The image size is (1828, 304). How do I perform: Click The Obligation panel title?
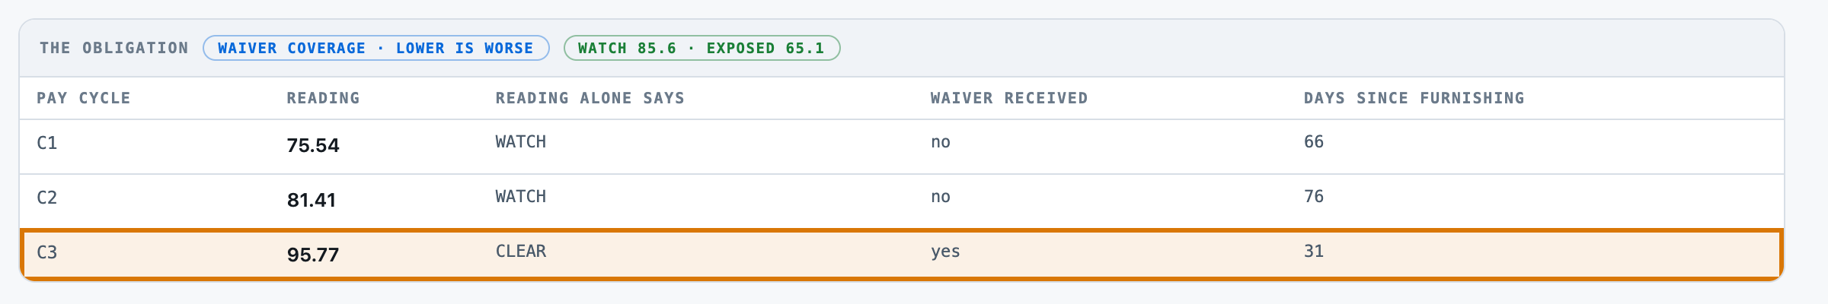click(114, 48)
